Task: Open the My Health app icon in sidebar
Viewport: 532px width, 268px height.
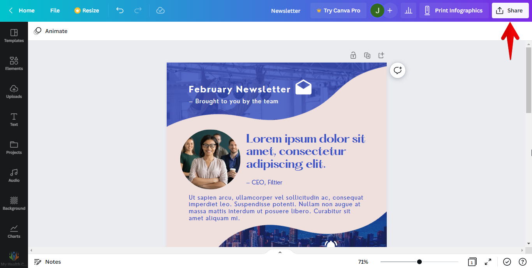Action: pos(14,259)
